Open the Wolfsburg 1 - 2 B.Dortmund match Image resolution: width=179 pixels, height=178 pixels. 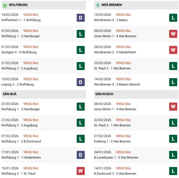tap(21, 141)
